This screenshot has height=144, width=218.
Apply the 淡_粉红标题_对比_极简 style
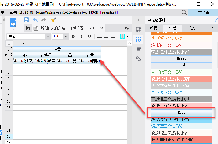tap(181, 79)
